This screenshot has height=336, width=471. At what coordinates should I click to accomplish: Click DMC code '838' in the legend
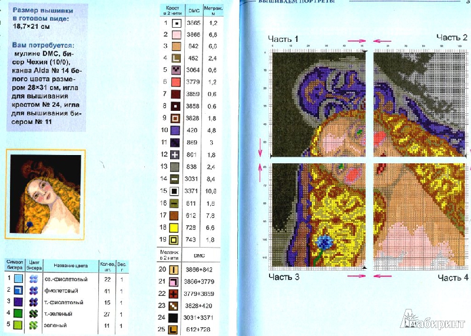(x=191, y=167)
